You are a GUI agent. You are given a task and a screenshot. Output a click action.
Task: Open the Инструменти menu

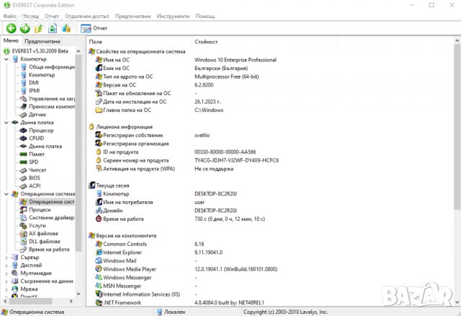click(x=174, y=15)
